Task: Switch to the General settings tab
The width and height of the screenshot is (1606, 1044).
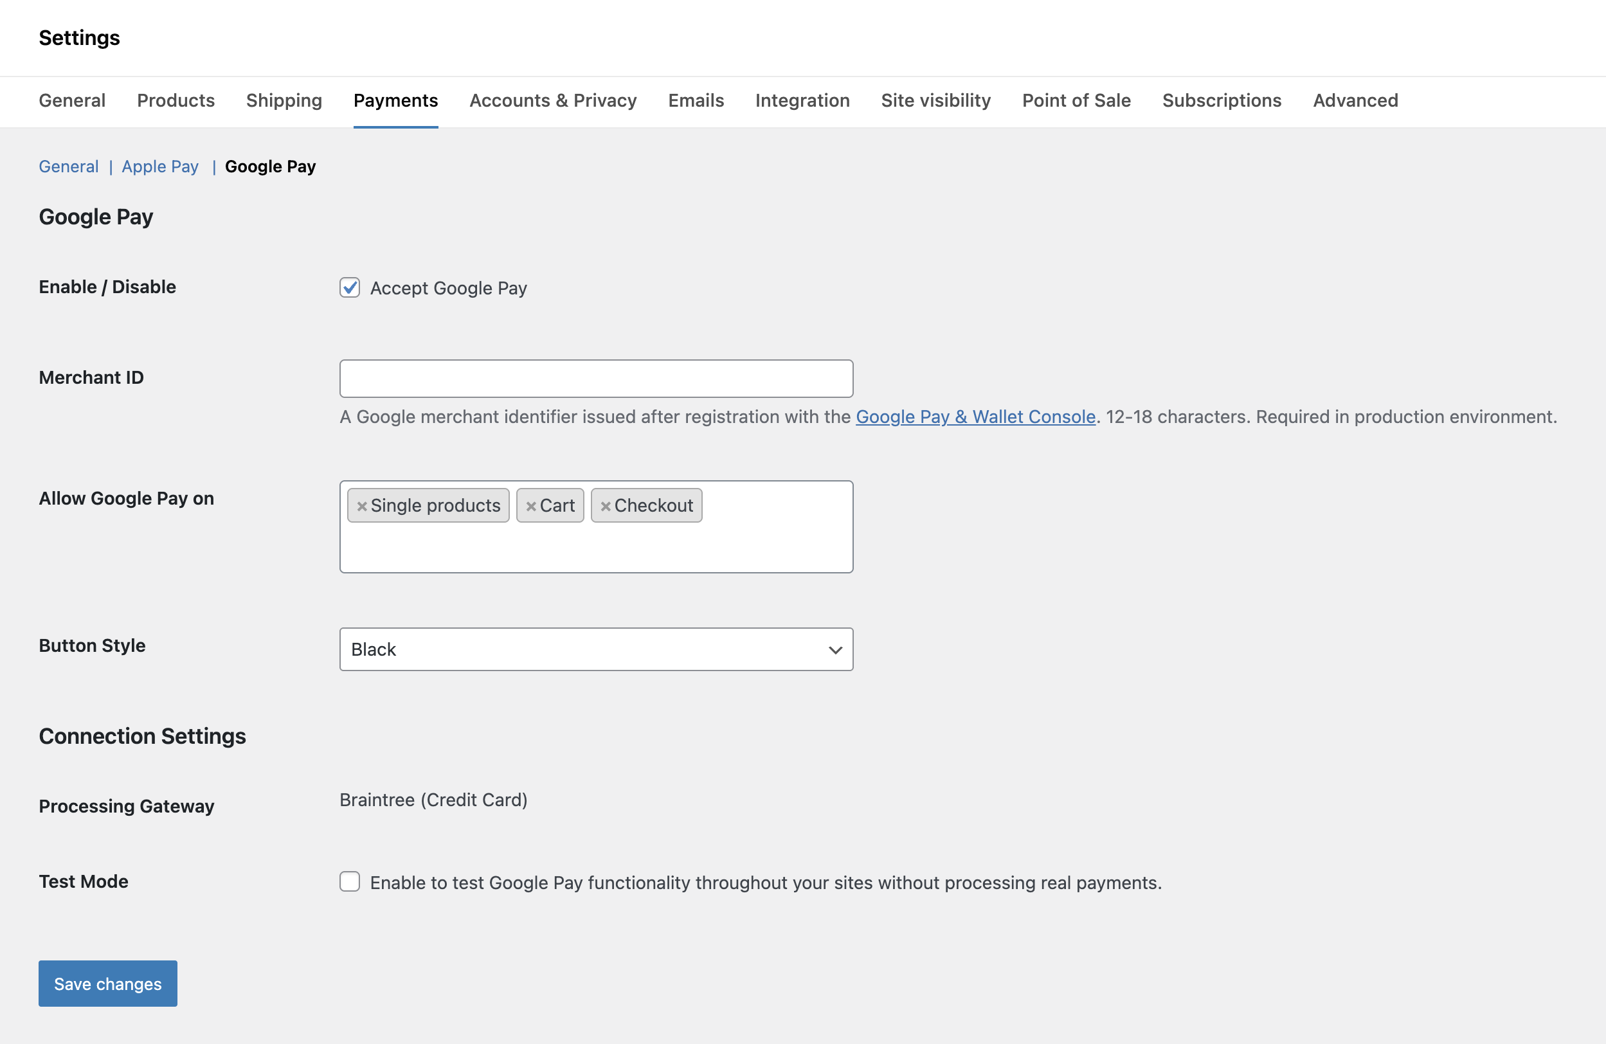Action: click(x=72, y=100)
